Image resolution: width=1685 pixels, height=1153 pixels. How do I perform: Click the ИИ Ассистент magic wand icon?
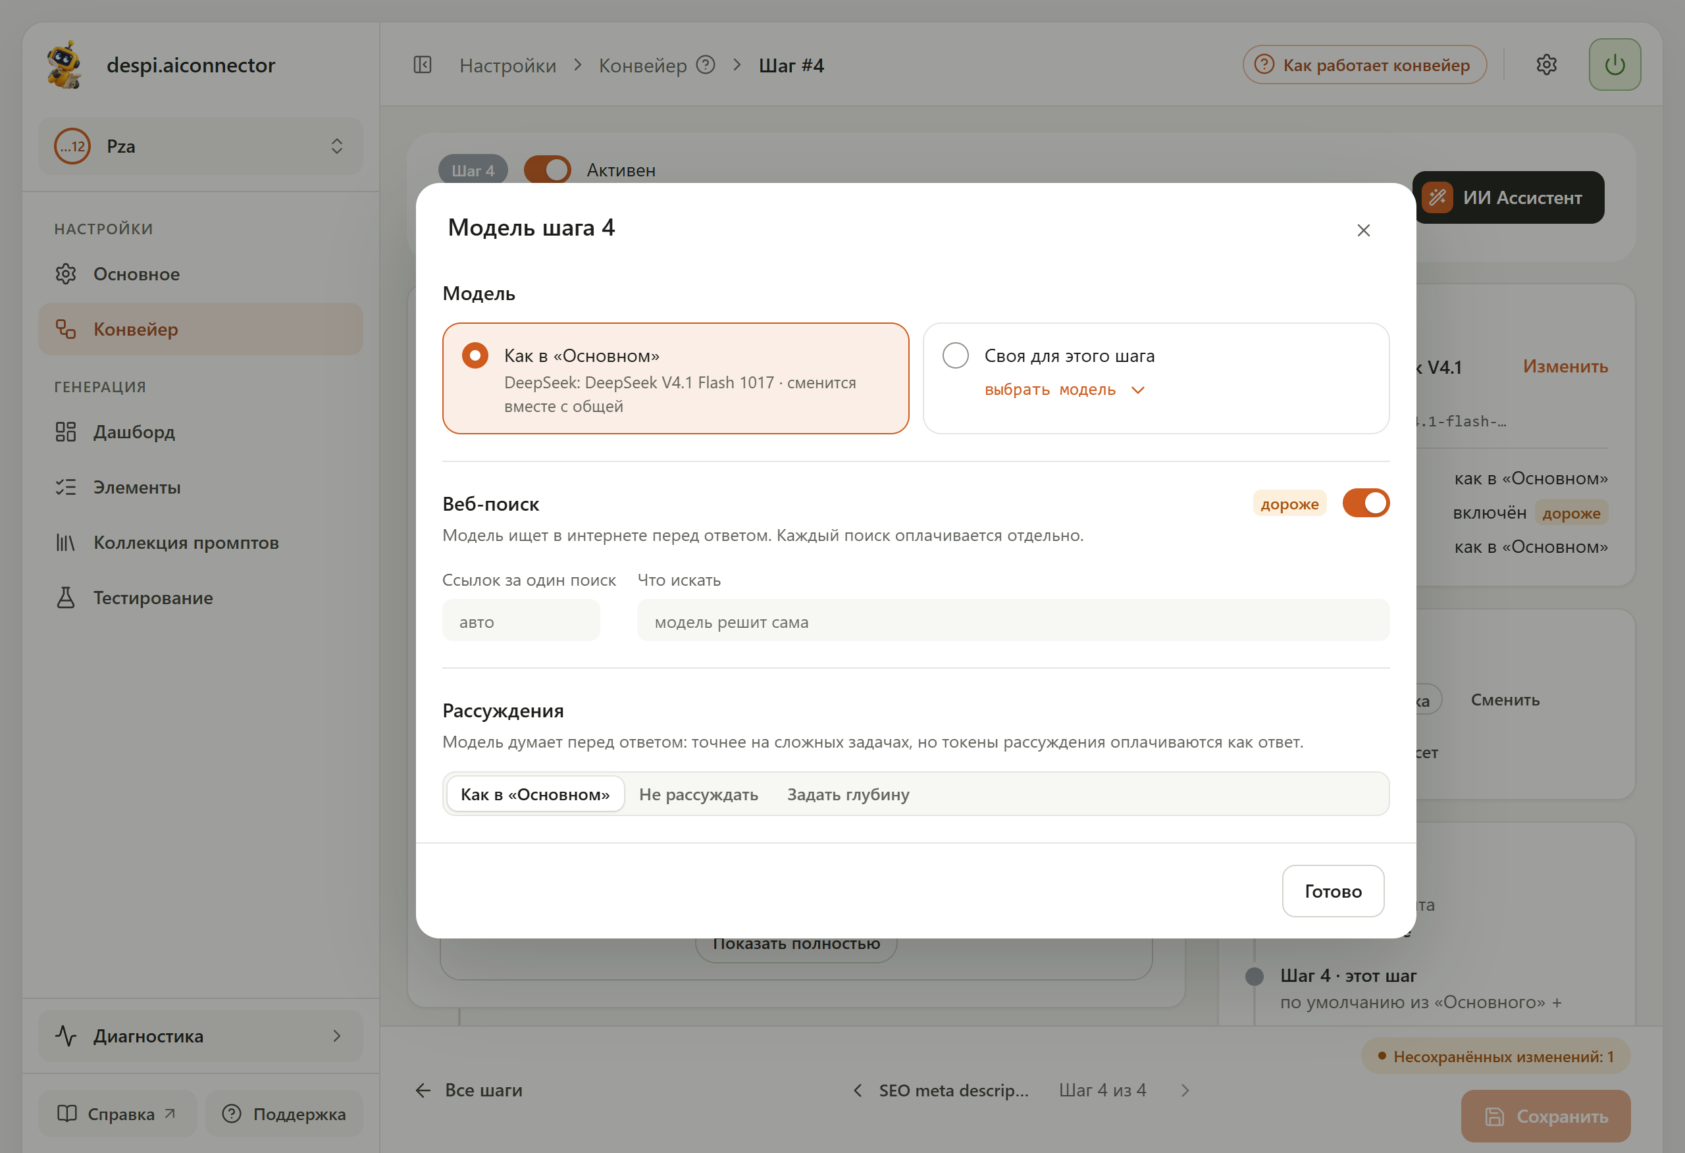[1437, 198]
